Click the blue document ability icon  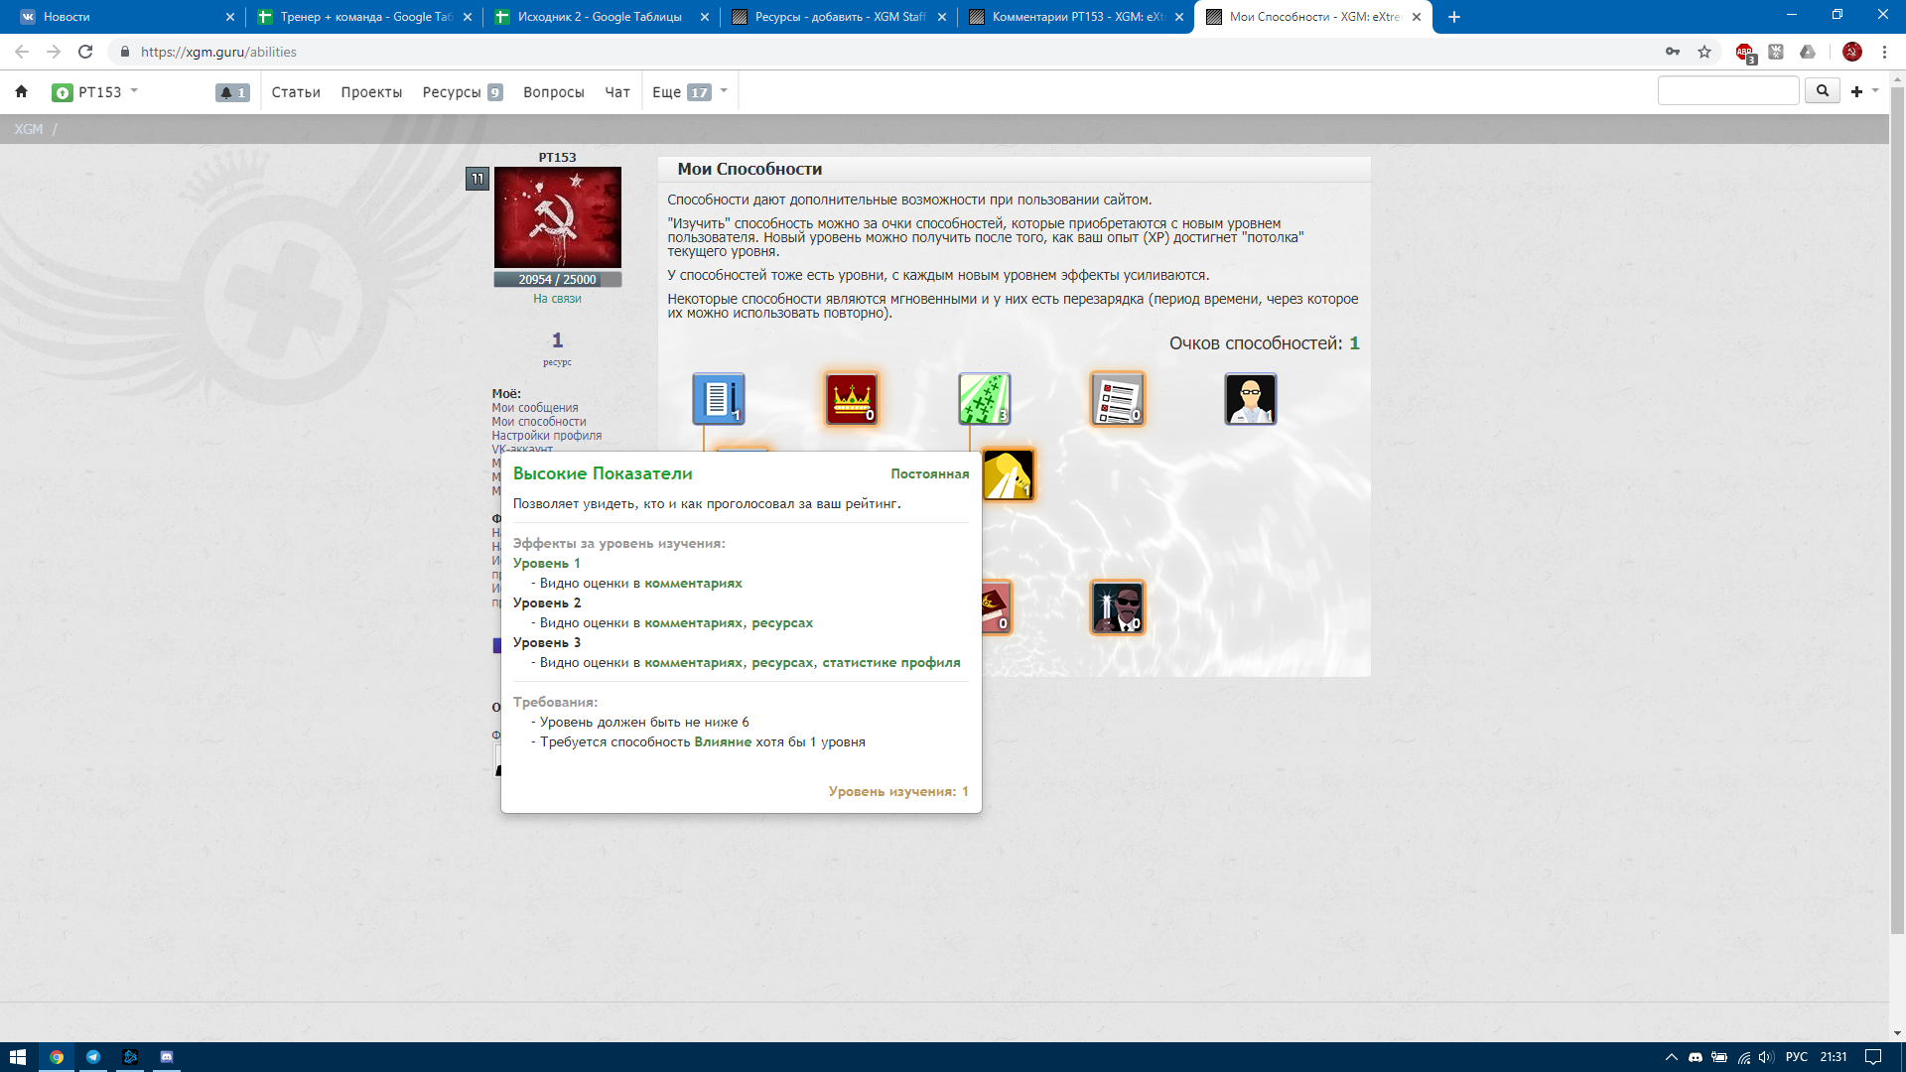tap(718, 399)
